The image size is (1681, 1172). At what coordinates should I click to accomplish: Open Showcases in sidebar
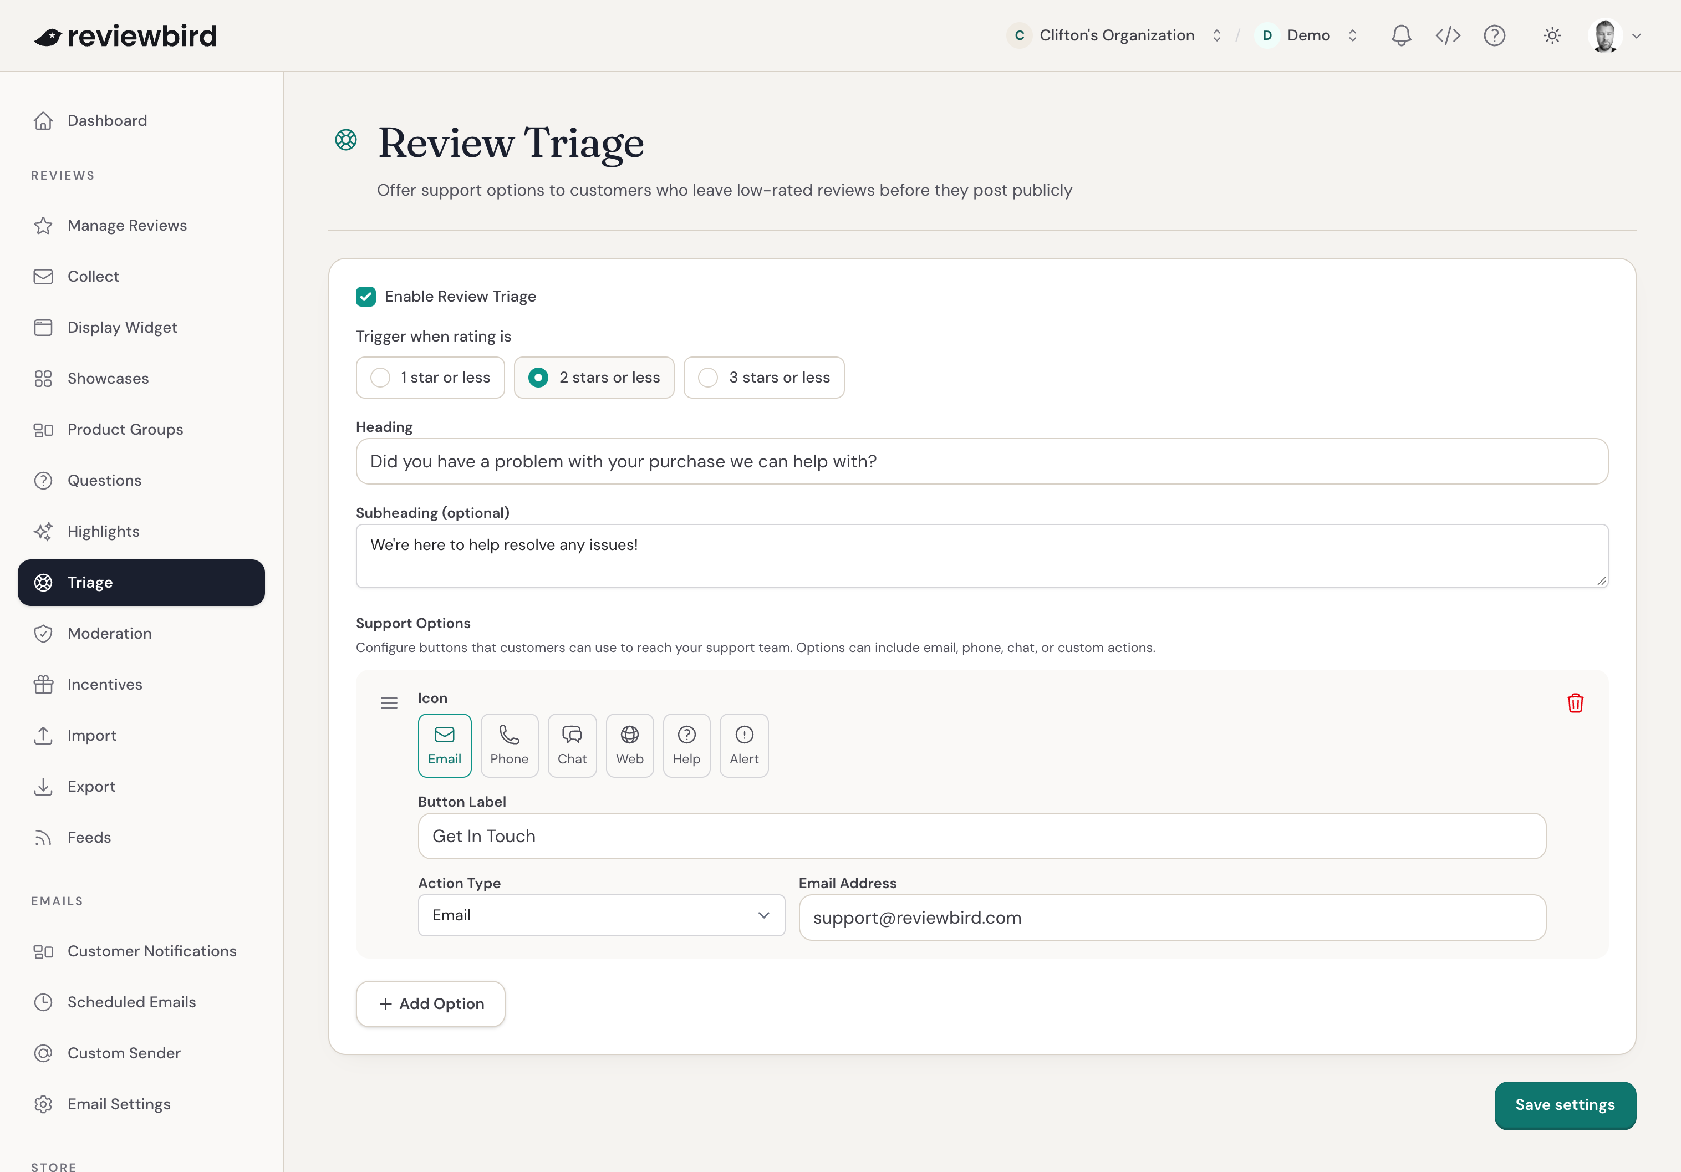(141, 379)
